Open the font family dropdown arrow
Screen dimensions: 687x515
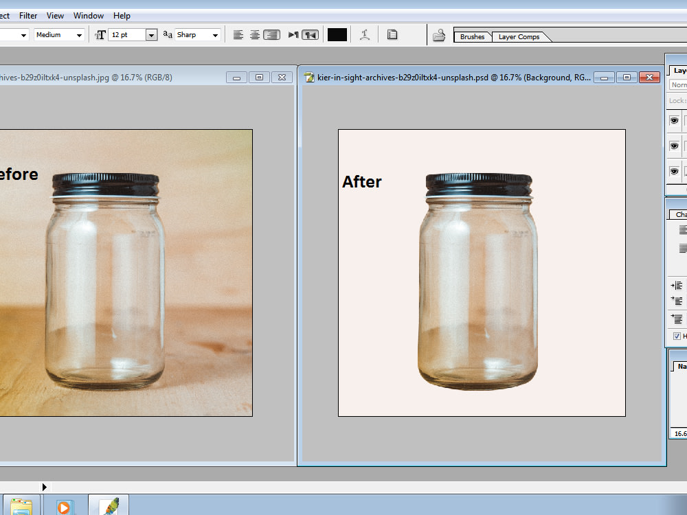[x=23, y=35]
